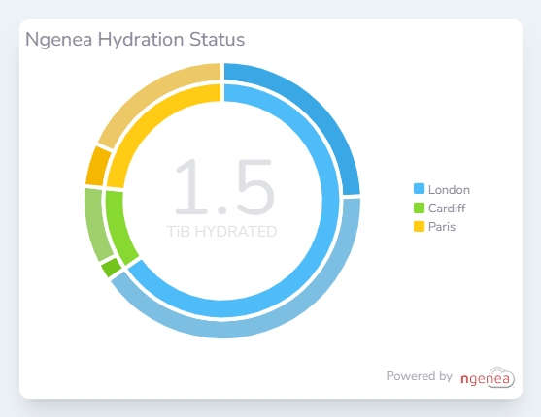This screenshot has width=541, height=417.
Task: Select the small dark yellow outer segment
Action: pos(98,166)
